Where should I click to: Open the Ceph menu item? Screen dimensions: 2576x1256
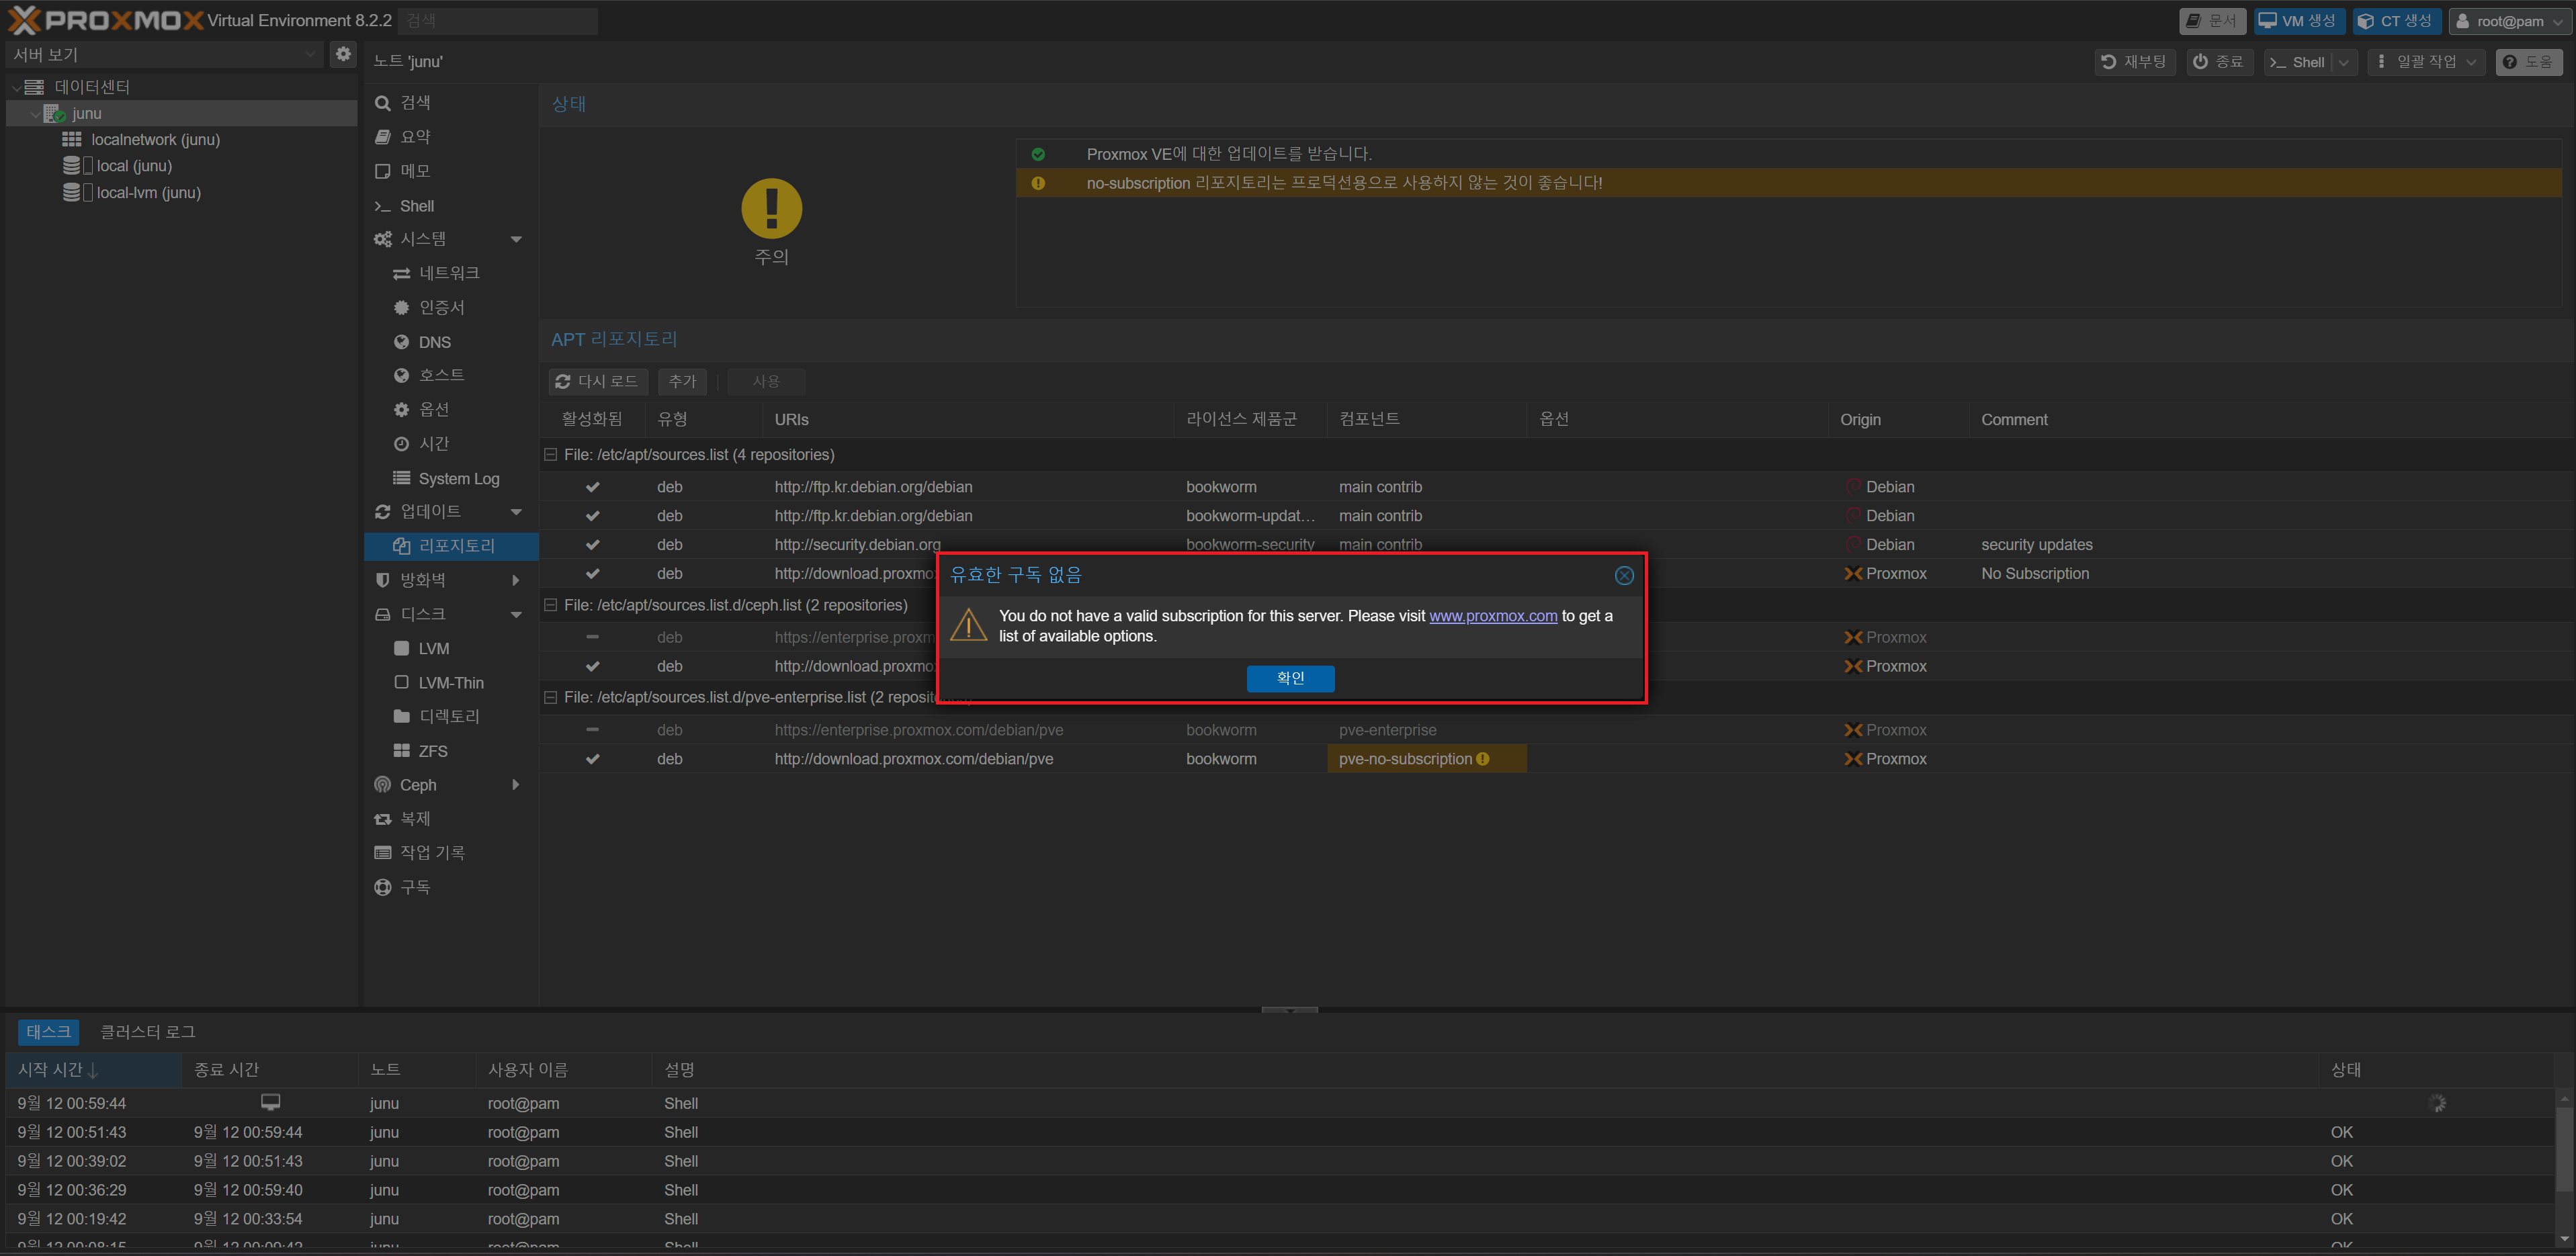pyautogui.click(x=418, y=785)
